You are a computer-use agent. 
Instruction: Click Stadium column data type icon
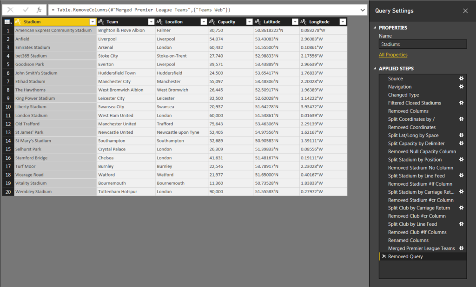click(18, 22)
